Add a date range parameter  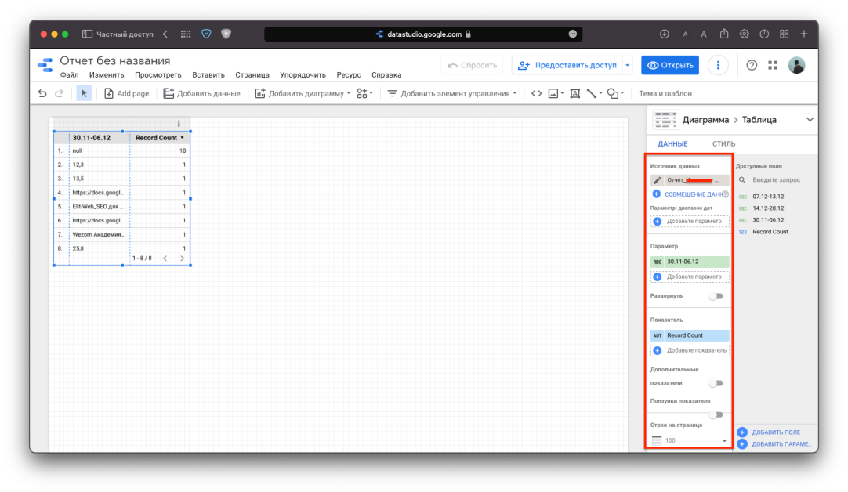[x=690, y=221]
